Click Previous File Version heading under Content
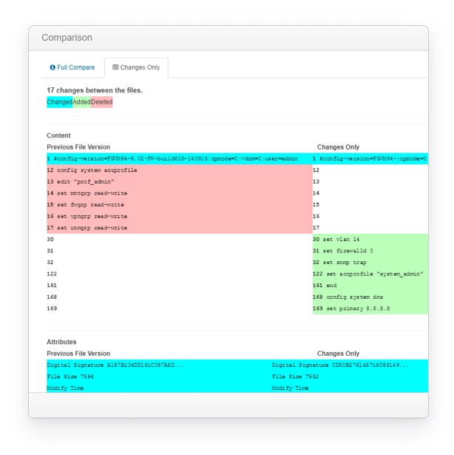454x455 pixels. tap(78, 147)
